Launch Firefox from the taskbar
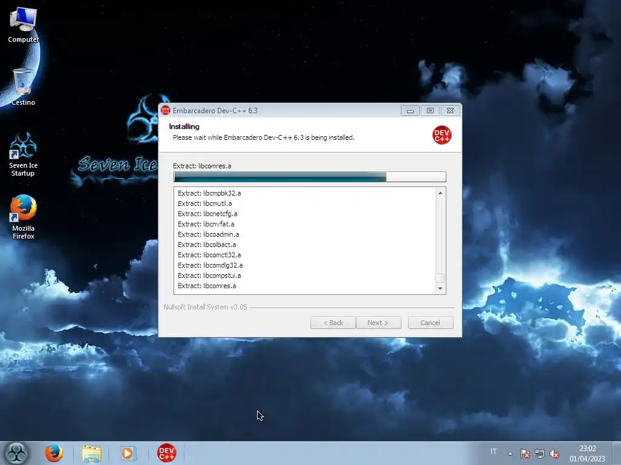The height and width of the screenshot is (465, 621). (54, 453)
